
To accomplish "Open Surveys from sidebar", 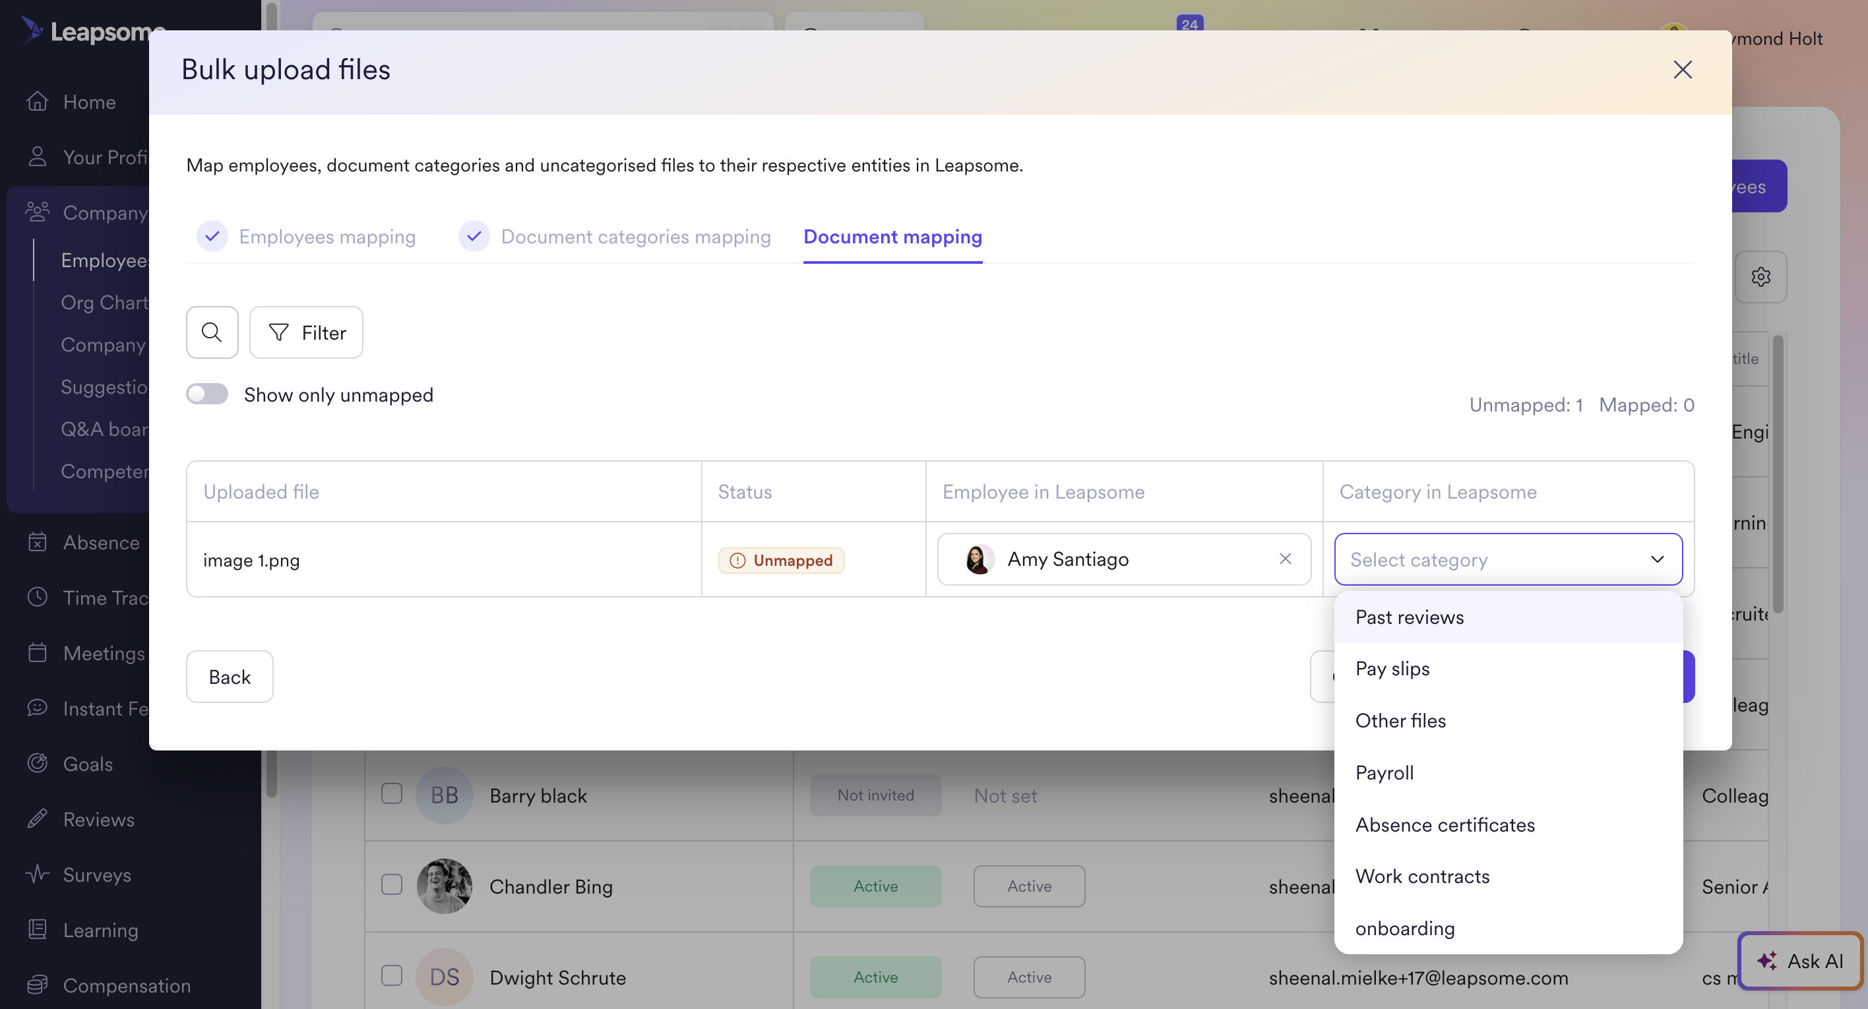I will [96, 874].
